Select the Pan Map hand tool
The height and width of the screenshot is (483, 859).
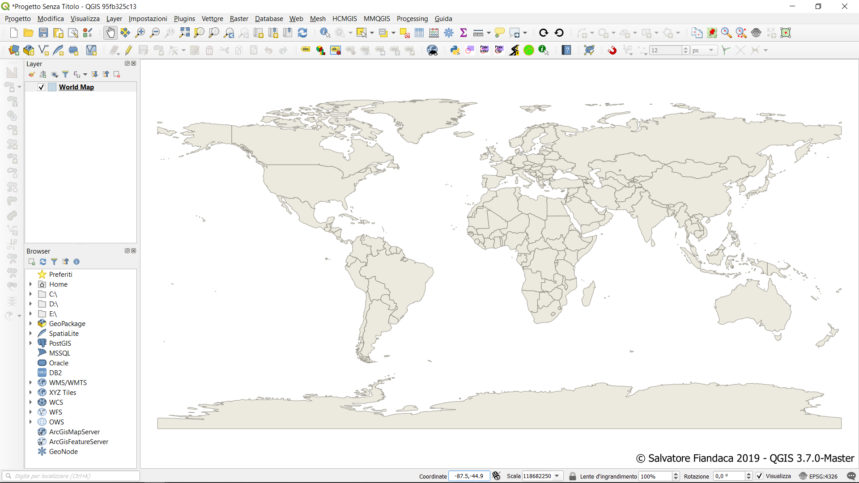pos(110,33)
